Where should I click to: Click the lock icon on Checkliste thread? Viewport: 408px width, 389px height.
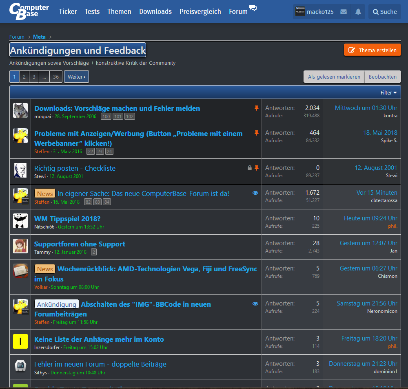pyautogui.click(x=250, y=168)
